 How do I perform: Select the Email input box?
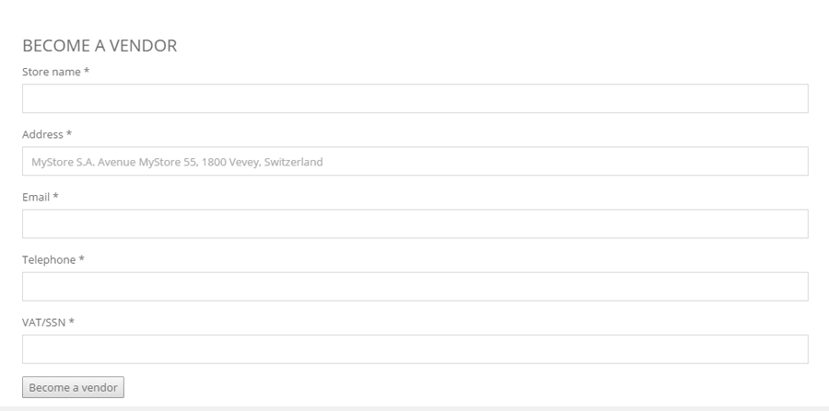pos(415,223)
